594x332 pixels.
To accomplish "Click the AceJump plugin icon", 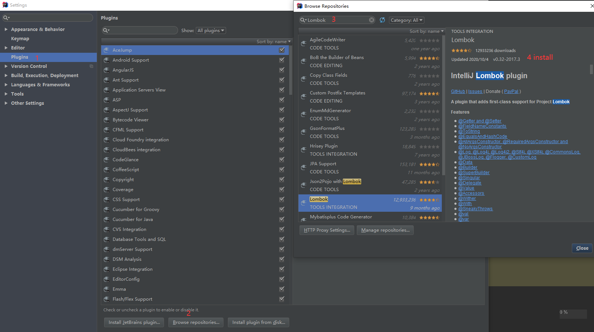I will [106, 50].
